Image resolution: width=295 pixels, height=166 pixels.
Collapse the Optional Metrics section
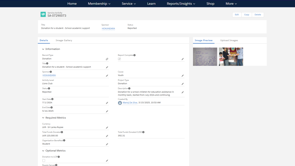pos(43,151)
